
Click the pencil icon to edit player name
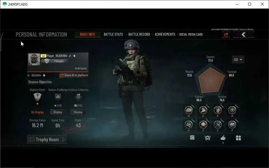point(70,56)
